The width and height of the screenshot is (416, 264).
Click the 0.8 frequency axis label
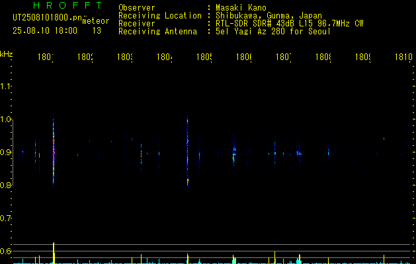click(5, 185)
